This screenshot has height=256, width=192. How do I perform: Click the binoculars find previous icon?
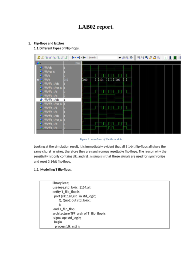point(123,57)
